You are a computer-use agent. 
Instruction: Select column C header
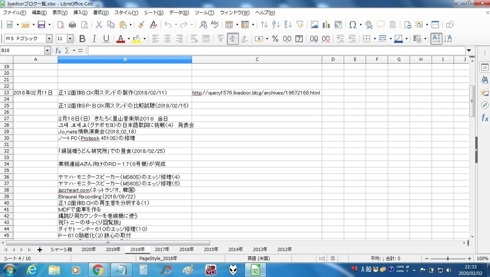[257, 59]
